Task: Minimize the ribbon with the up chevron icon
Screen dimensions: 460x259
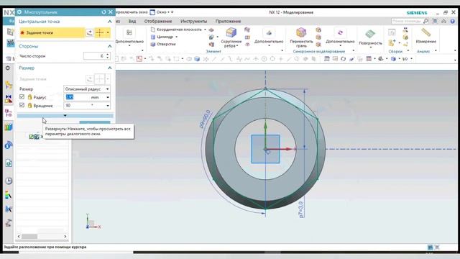Action: click(443, 21)
